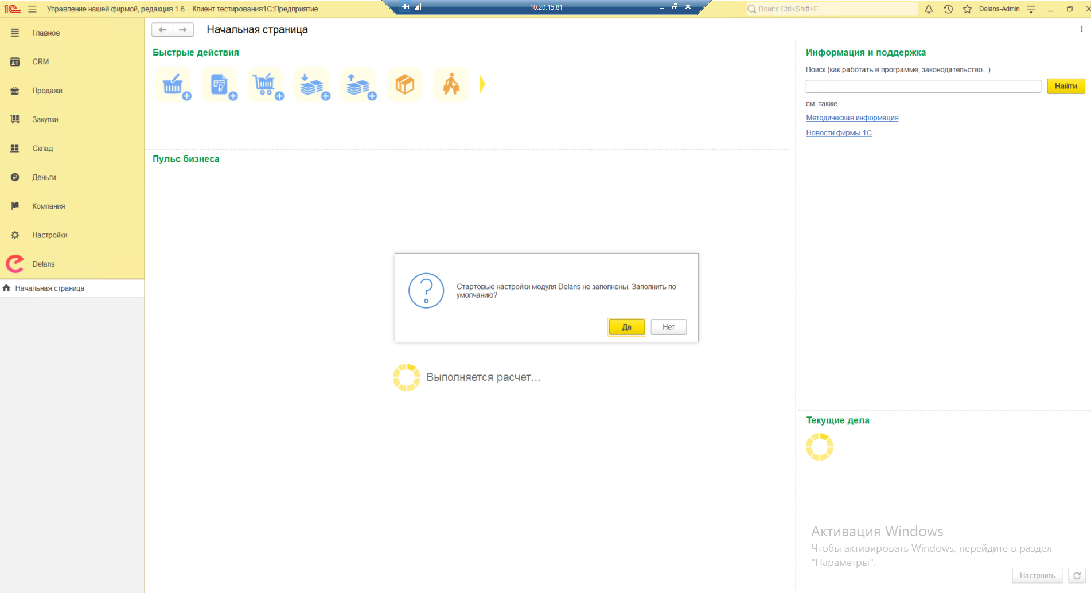Viewport: 1091px width, 593px height.
Task: Open the Склад section
Action: [72, 148]
